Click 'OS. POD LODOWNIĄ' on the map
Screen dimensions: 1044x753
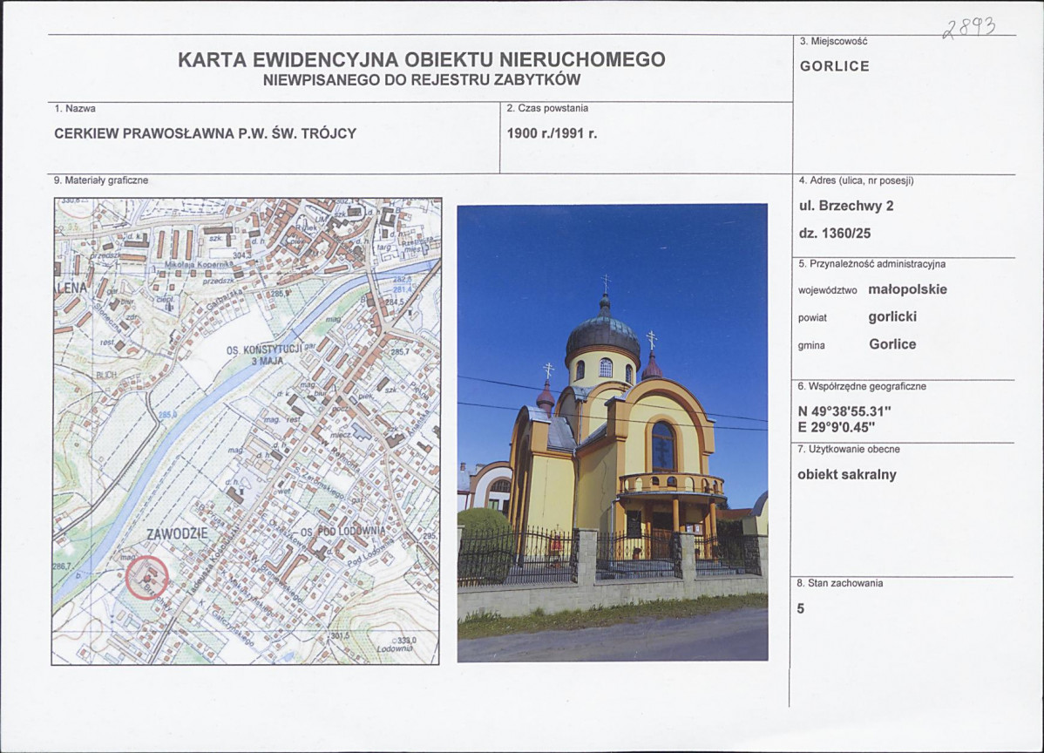coord(342,532)
